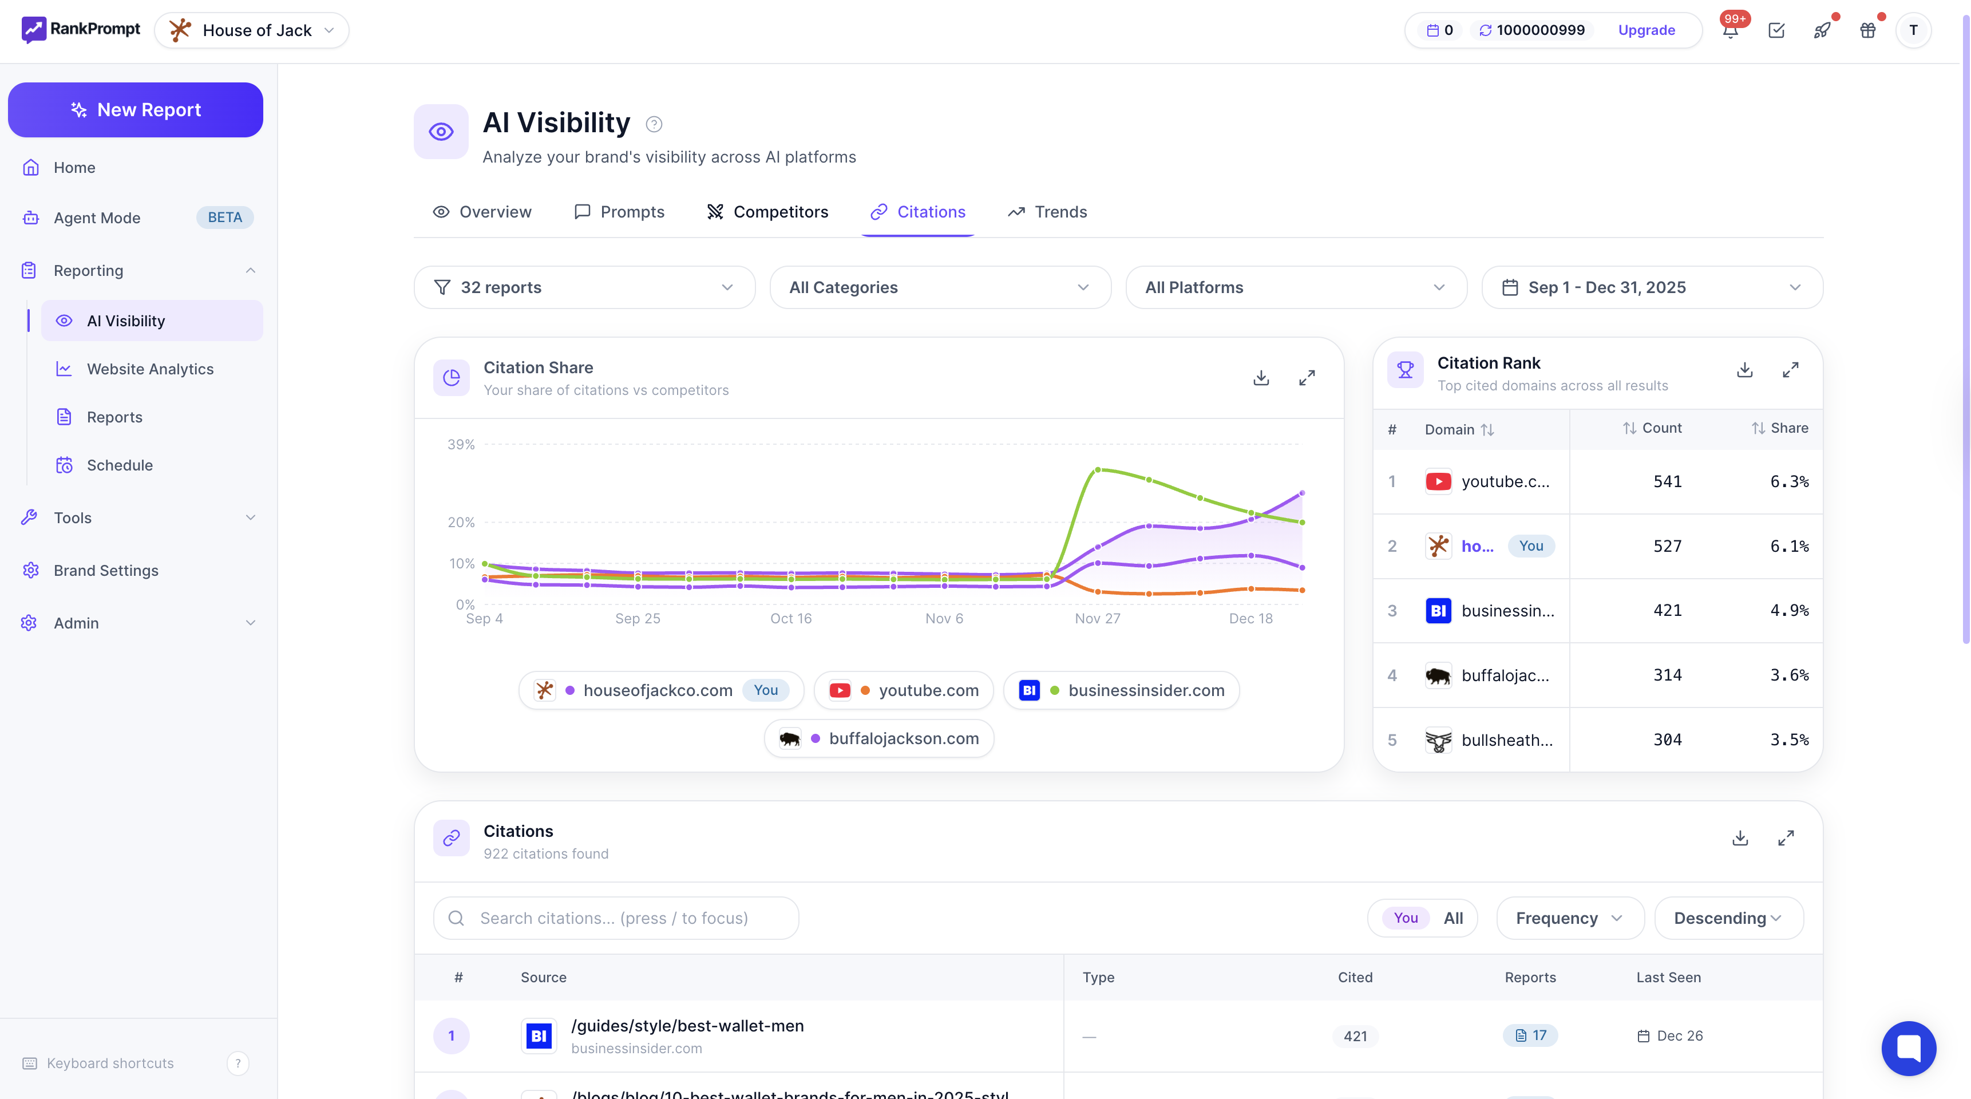The height and width of the screenshot is (1099, 1971).
Task: Expand Citation Rank panel to fullscreen
Action: click(1790, 370)
